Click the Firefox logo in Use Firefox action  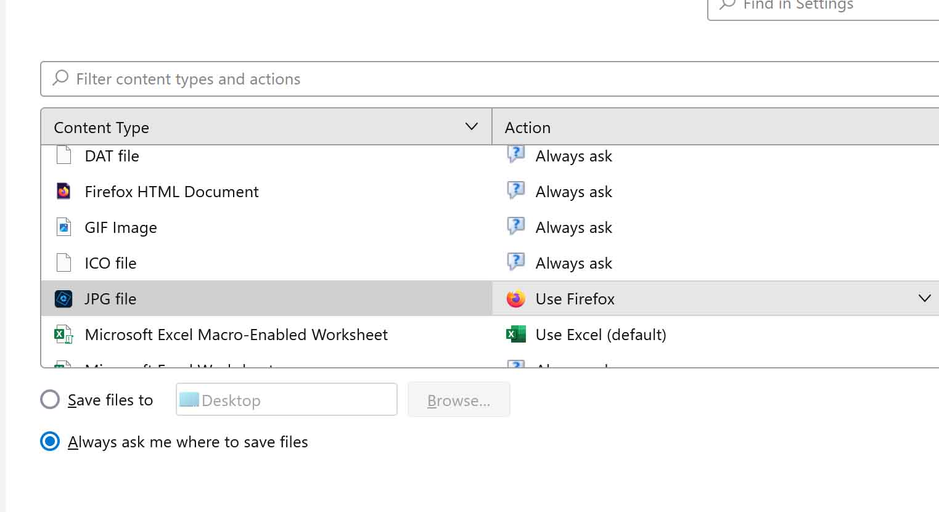coord(515,299)
